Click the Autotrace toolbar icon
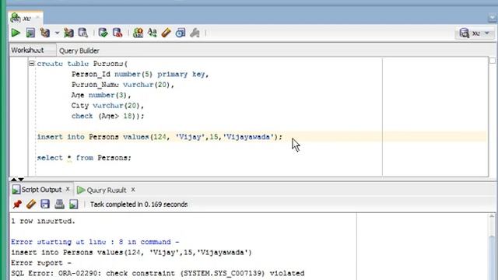The width and height of the screenshot is (498, 280). point(68,33)
